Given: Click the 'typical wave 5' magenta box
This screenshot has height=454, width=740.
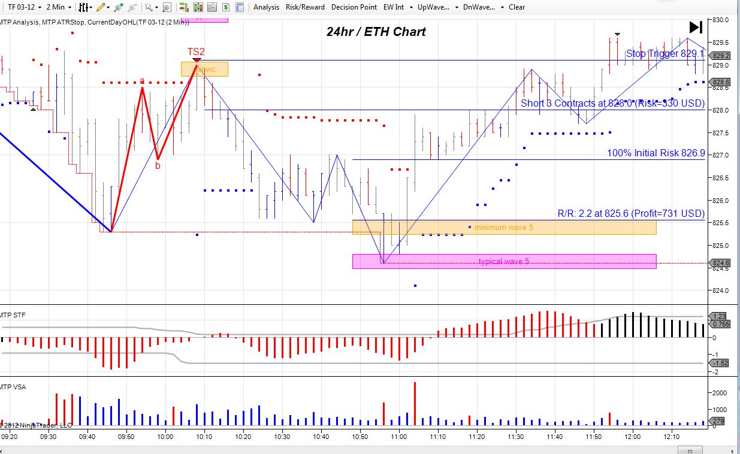Looking at the screenshot, I should click(x=505, y=262).
